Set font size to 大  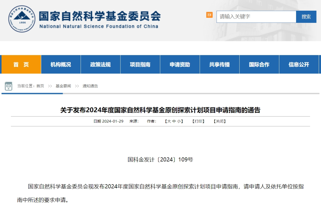coord(169,121)
